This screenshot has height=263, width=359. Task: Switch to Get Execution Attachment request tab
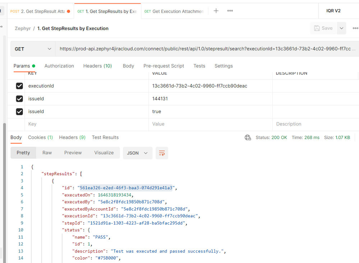click(x=174, y=12)
